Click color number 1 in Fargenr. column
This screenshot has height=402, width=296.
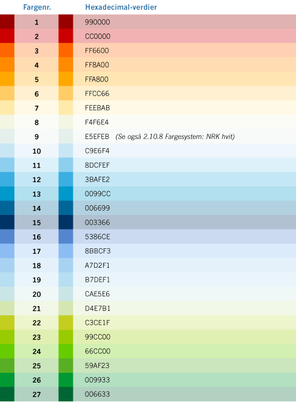pyautogui.click(x=36, y=22)
